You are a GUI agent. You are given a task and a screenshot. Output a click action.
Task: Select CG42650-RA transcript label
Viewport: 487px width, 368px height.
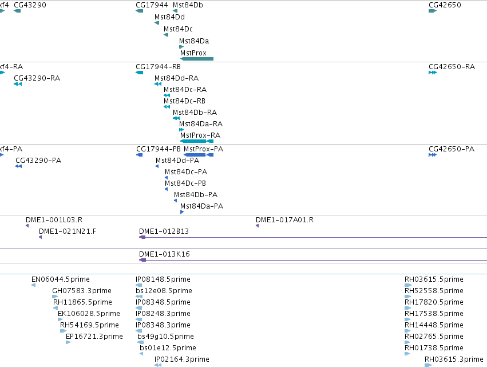tap(452, 67)
